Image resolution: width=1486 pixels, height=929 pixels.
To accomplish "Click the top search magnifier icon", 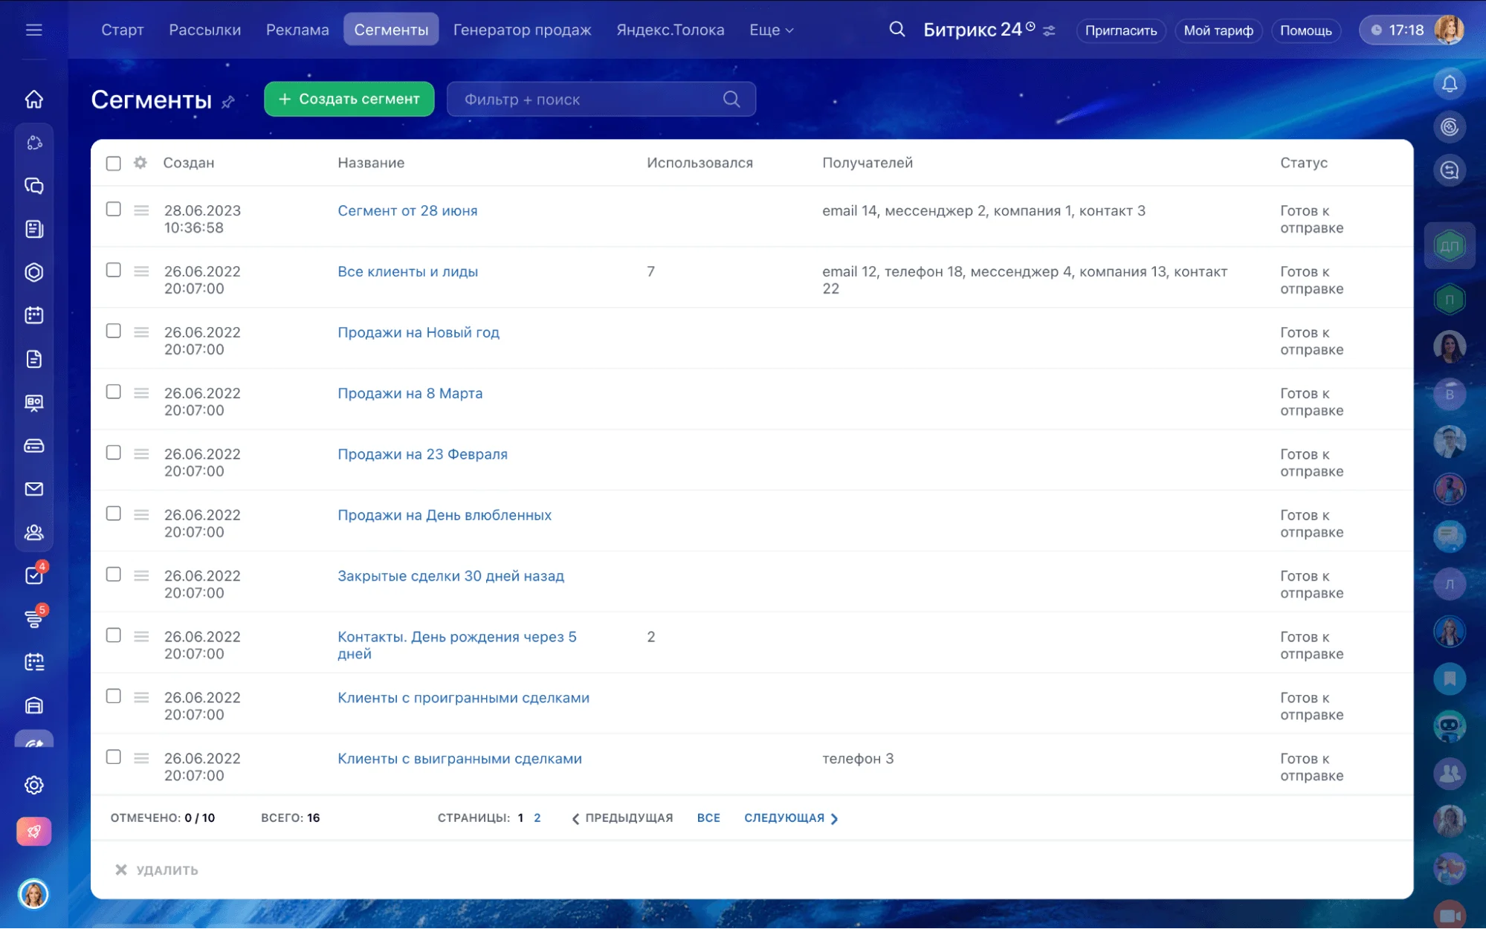I will pyautogui.click(x=897, y=30).
